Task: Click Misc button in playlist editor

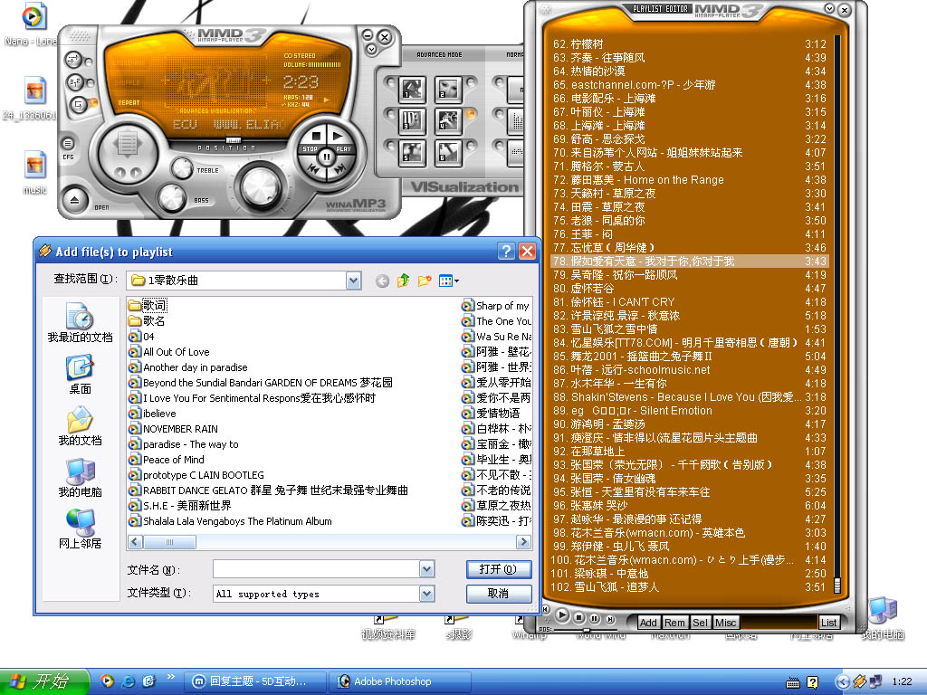Action: [725, 623]
